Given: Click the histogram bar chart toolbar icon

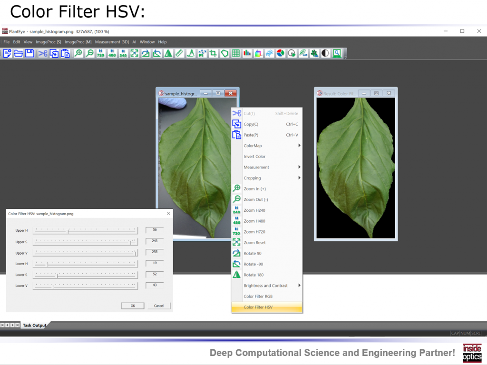Looking at the screenshot, I should click(247, 53).
